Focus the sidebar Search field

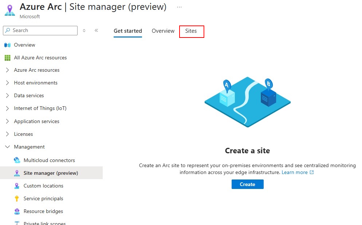(x=40, y=31)
